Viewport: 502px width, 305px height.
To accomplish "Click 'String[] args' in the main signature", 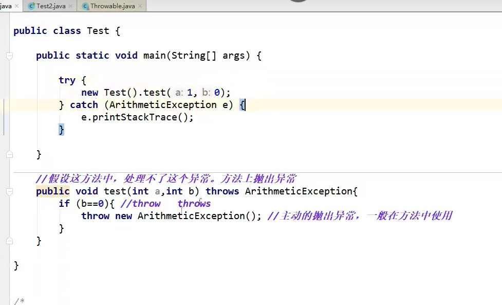I will [208, 56].
